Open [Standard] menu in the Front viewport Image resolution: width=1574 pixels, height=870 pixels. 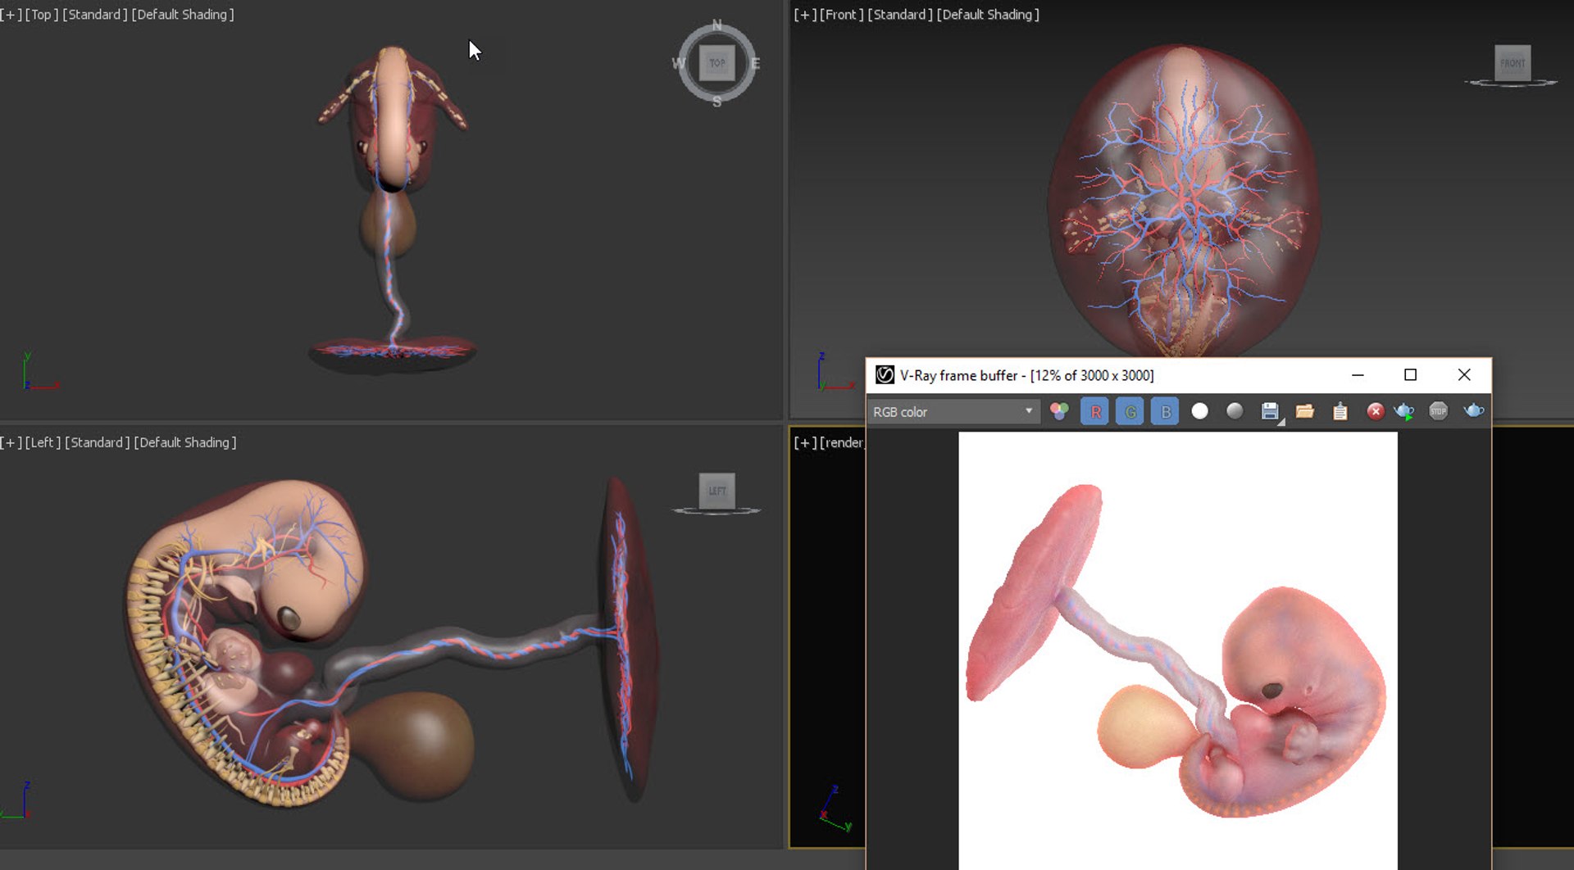click(x=901, y=15)
